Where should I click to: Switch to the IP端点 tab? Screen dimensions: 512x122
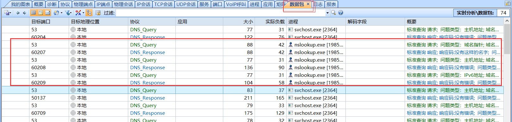click(x=104, y=4)
